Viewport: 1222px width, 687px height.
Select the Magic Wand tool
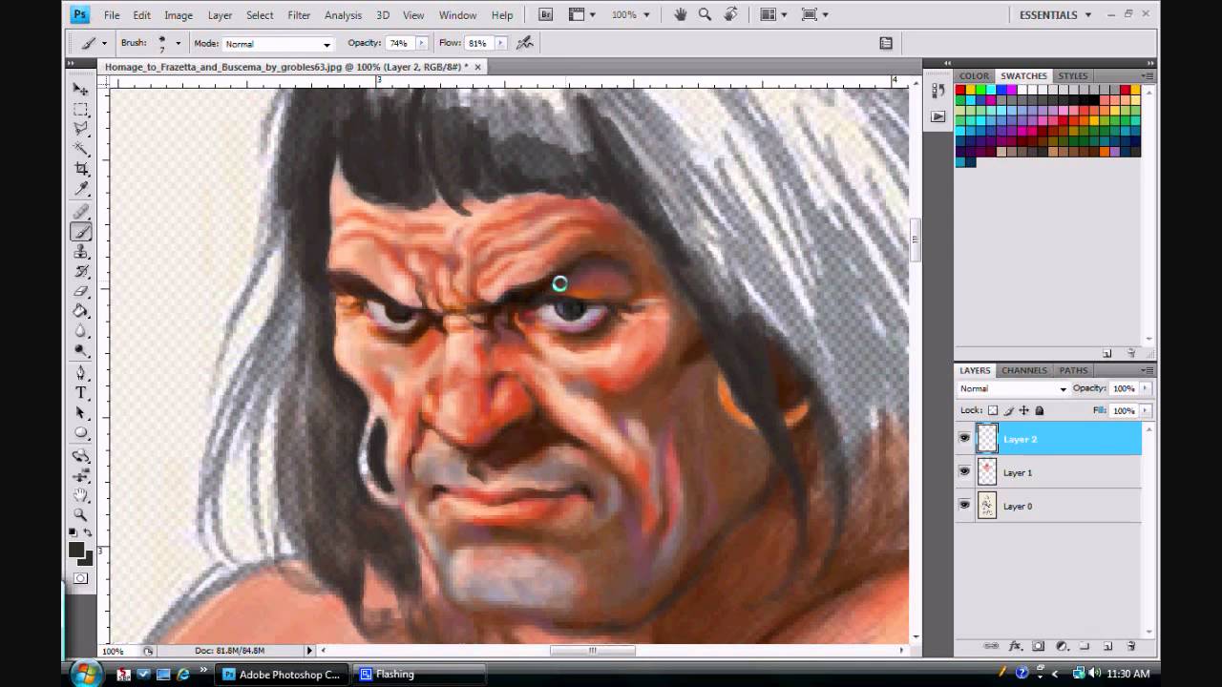coord(81,149)
